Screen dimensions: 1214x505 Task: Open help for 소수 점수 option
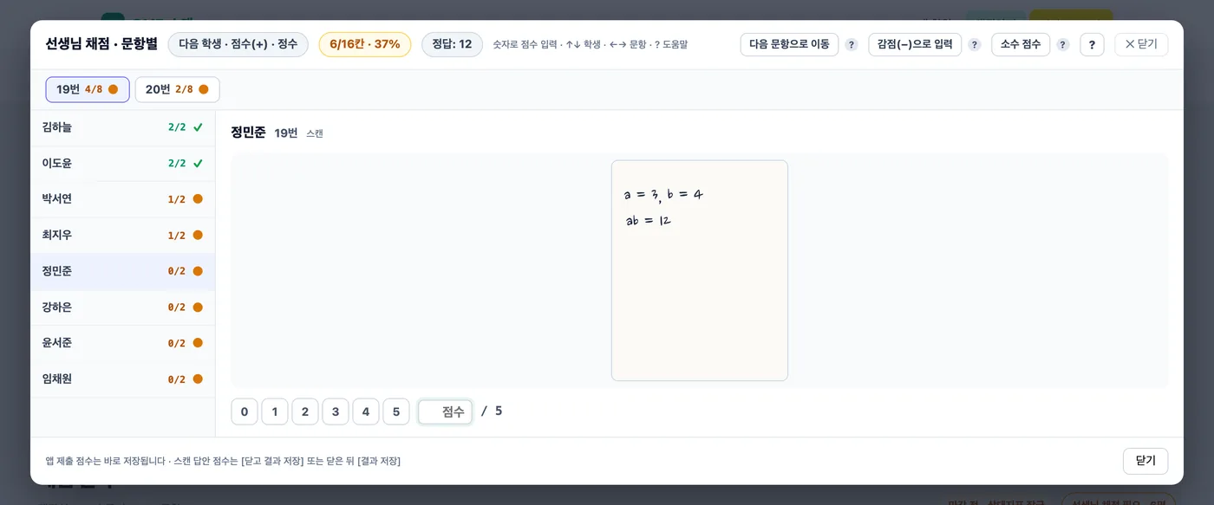1063,45
